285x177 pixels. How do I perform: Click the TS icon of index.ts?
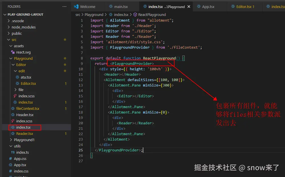coord(13,152)
